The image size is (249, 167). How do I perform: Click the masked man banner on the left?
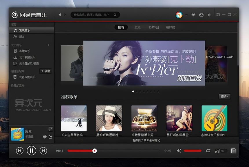click(72, 63)
